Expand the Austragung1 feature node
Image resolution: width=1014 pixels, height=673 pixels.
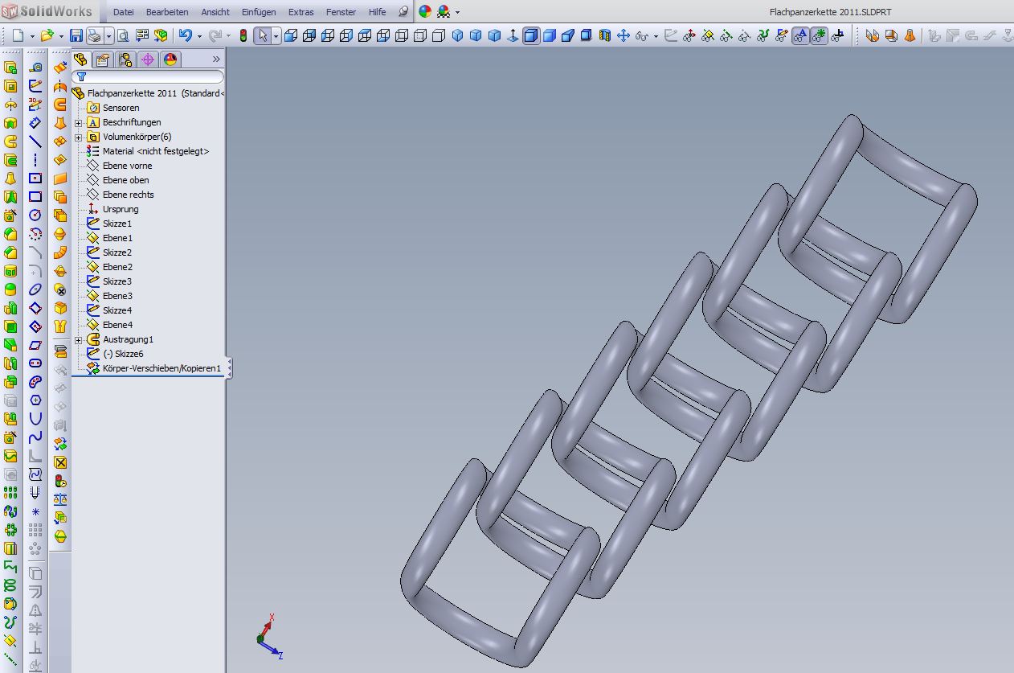(79, 339)
